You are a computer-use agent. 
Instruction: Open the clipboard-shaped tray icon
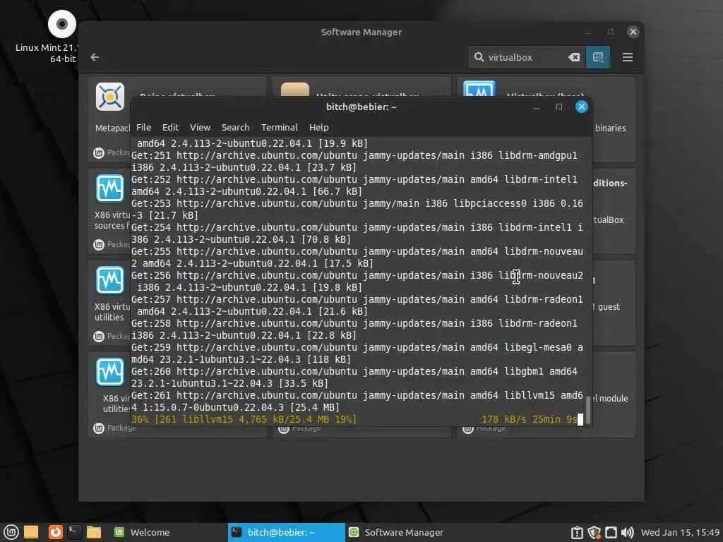pos(577,532)
